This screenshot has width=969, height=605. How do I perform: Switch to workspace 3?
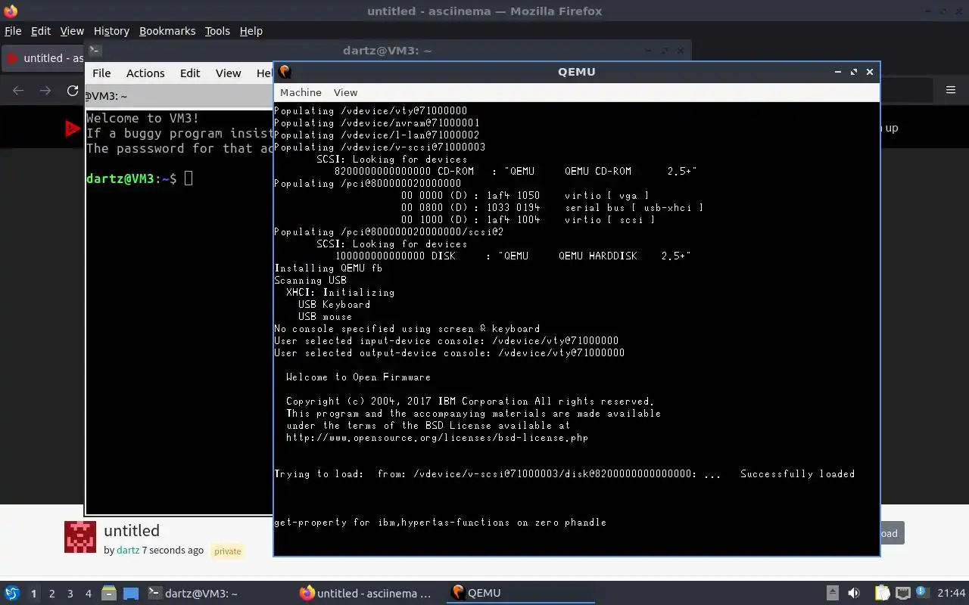point(70,594)
